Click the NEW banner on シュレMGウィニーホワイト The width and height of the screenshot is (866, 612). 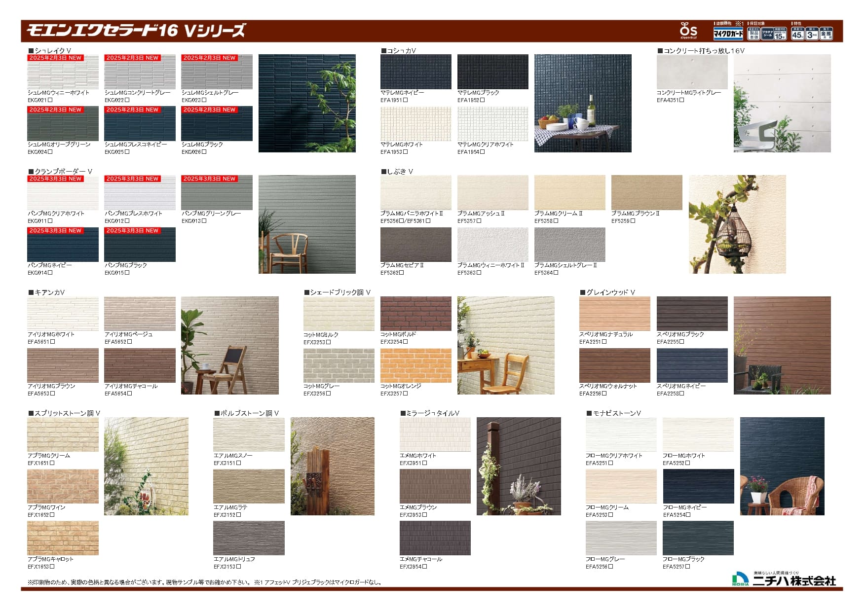click(x=55, y=58)
